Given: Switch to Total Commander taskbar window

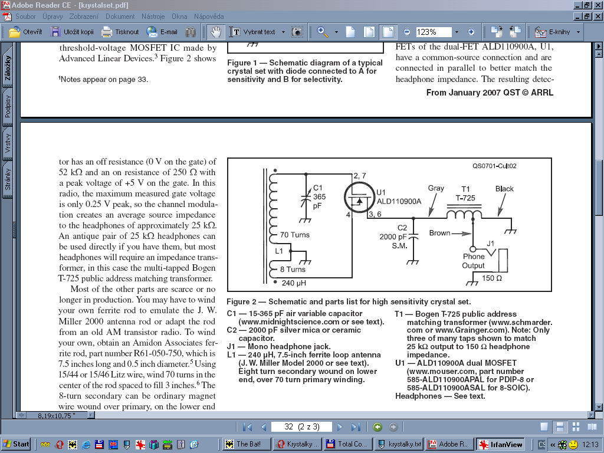Looking at the screenshot, I should click(348, 444).
